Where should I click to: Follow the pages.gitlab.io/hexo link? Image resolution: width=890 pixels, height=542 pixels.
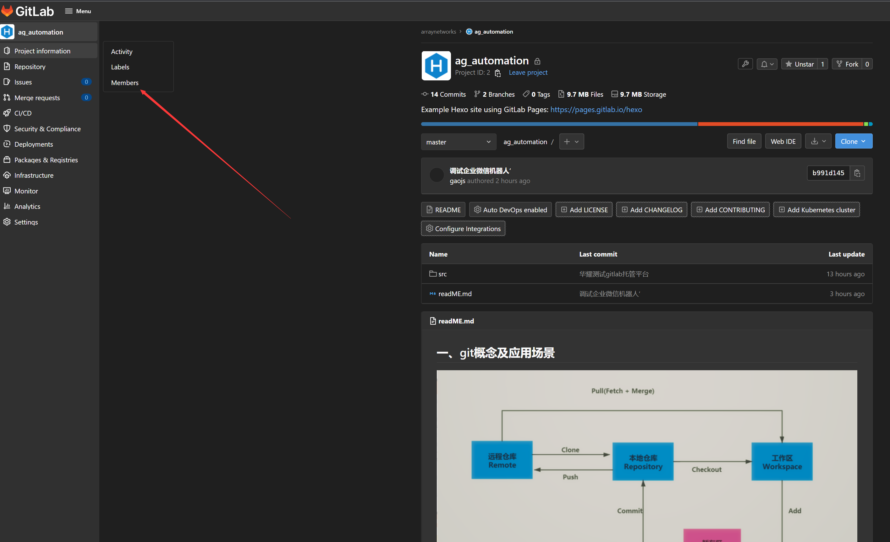596,109
